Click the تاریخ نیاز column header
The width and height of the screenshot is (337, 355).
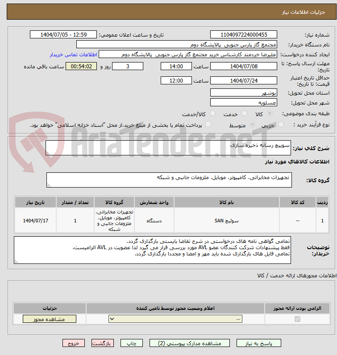pyautogui.click(x=35, y=202)
